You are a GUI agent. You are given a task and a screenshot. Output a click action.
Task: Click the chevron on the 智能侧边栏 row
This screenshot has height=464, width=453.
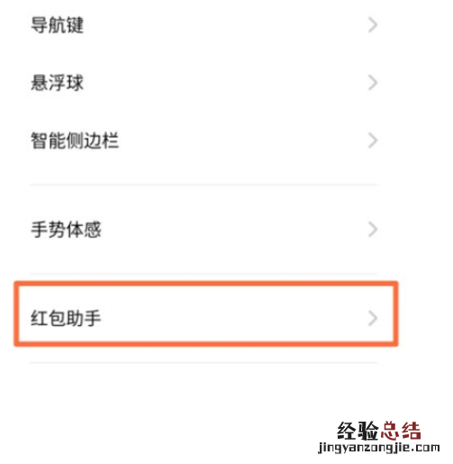pos(373,141)
